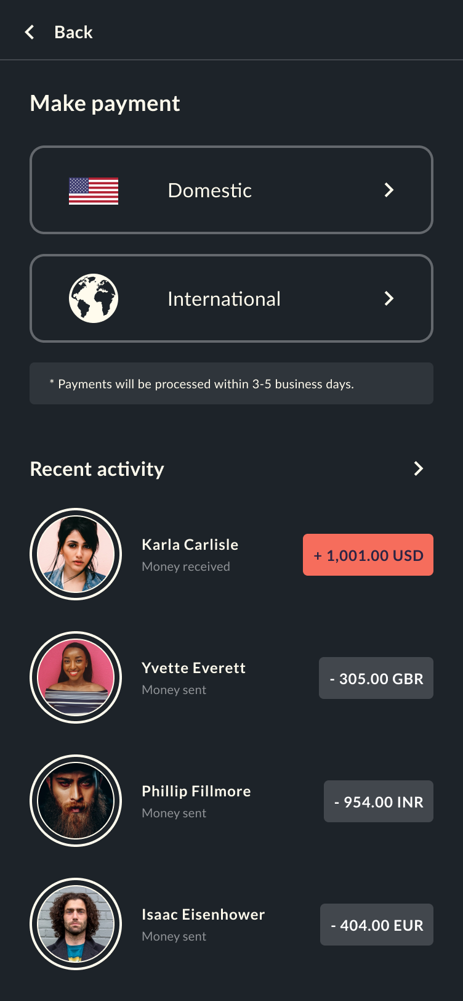Select the - 954.00 INR amount badge
Viewport: 463px width, 1001px height.
coord(379,801)
